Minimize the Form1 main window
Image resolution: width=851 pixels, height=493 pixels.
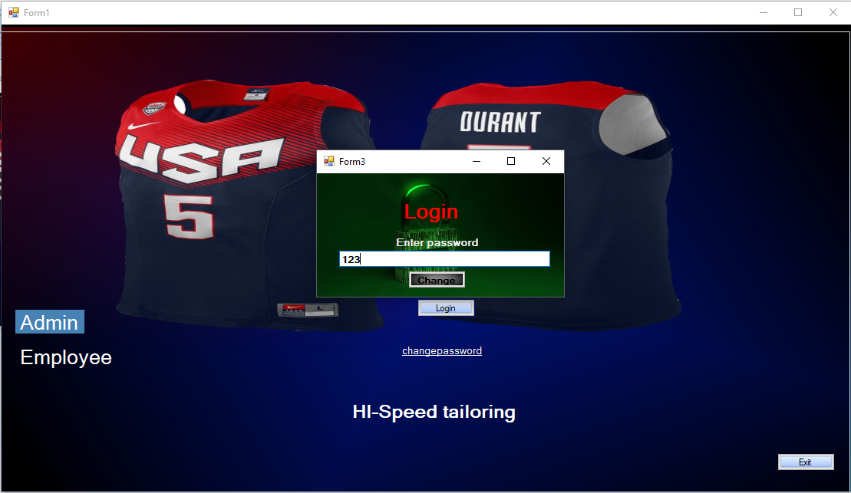pos(763,12)
